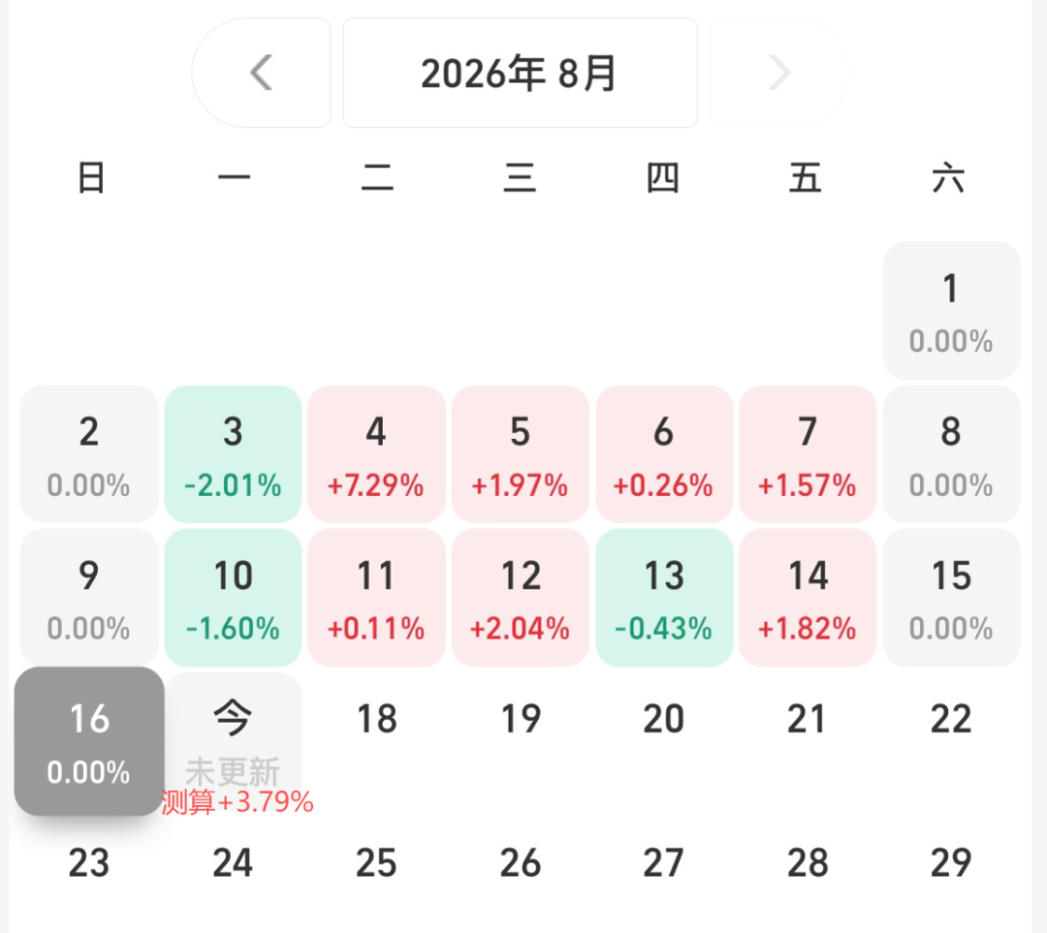1047x933 pixels.
Task: Tap August 7 showing +1.57%
Action: [x=808, y=453]
